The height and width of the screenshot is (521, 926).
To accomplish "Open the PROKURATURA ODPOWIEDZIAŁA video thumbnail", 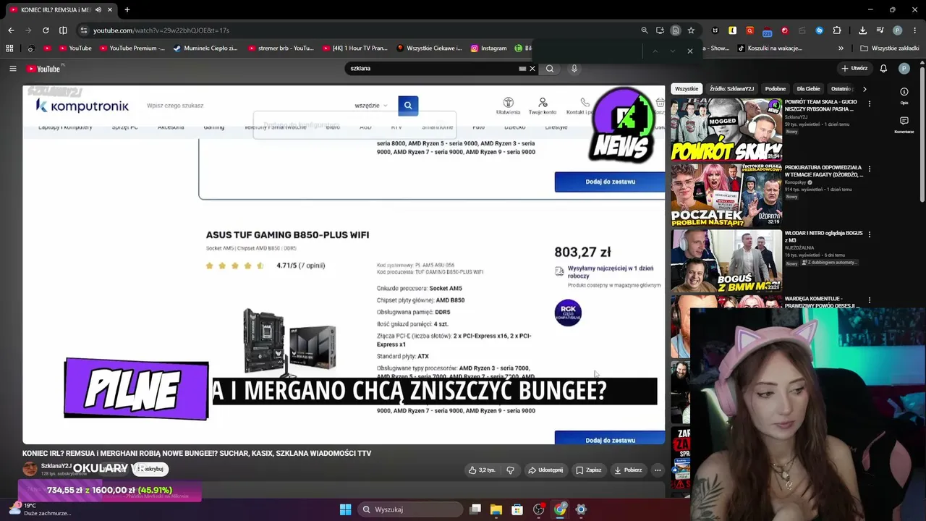I will [726, 195].
